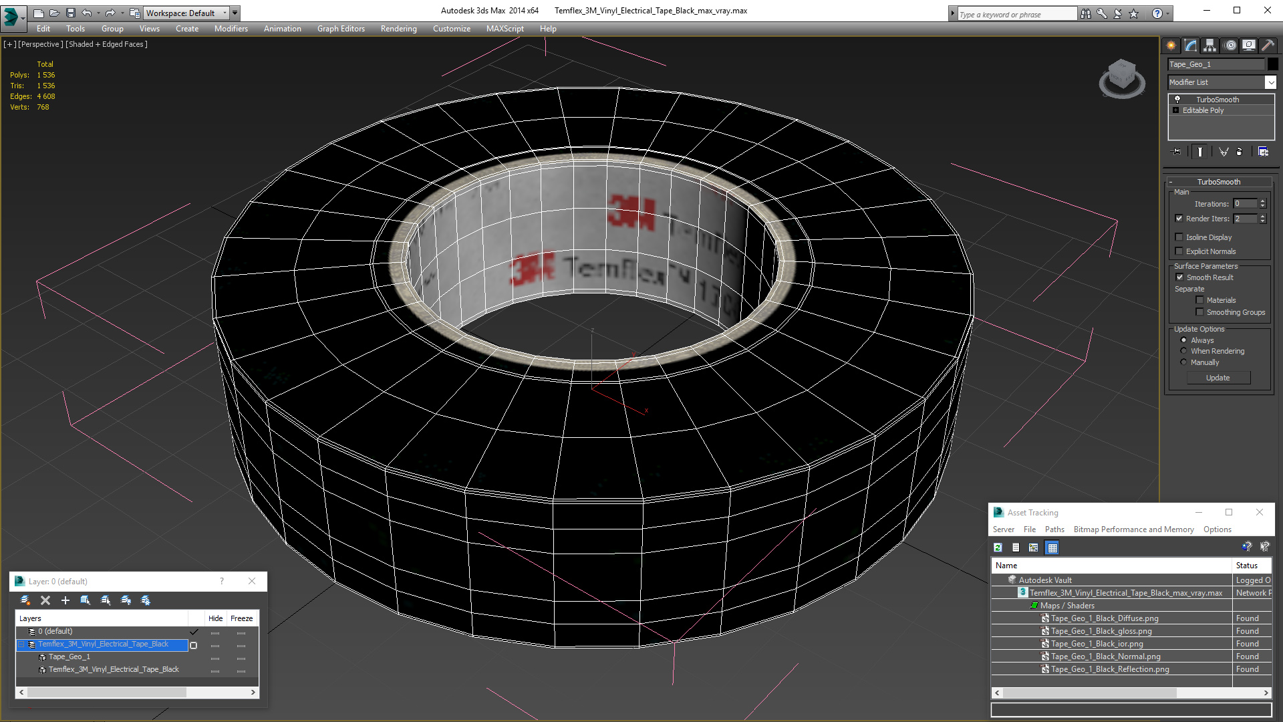The height and width of the screenshot is (722, 1283).
Task: Collapse the Temflex layer tree in the Layer dialog
Action: [x=21, y=644]
